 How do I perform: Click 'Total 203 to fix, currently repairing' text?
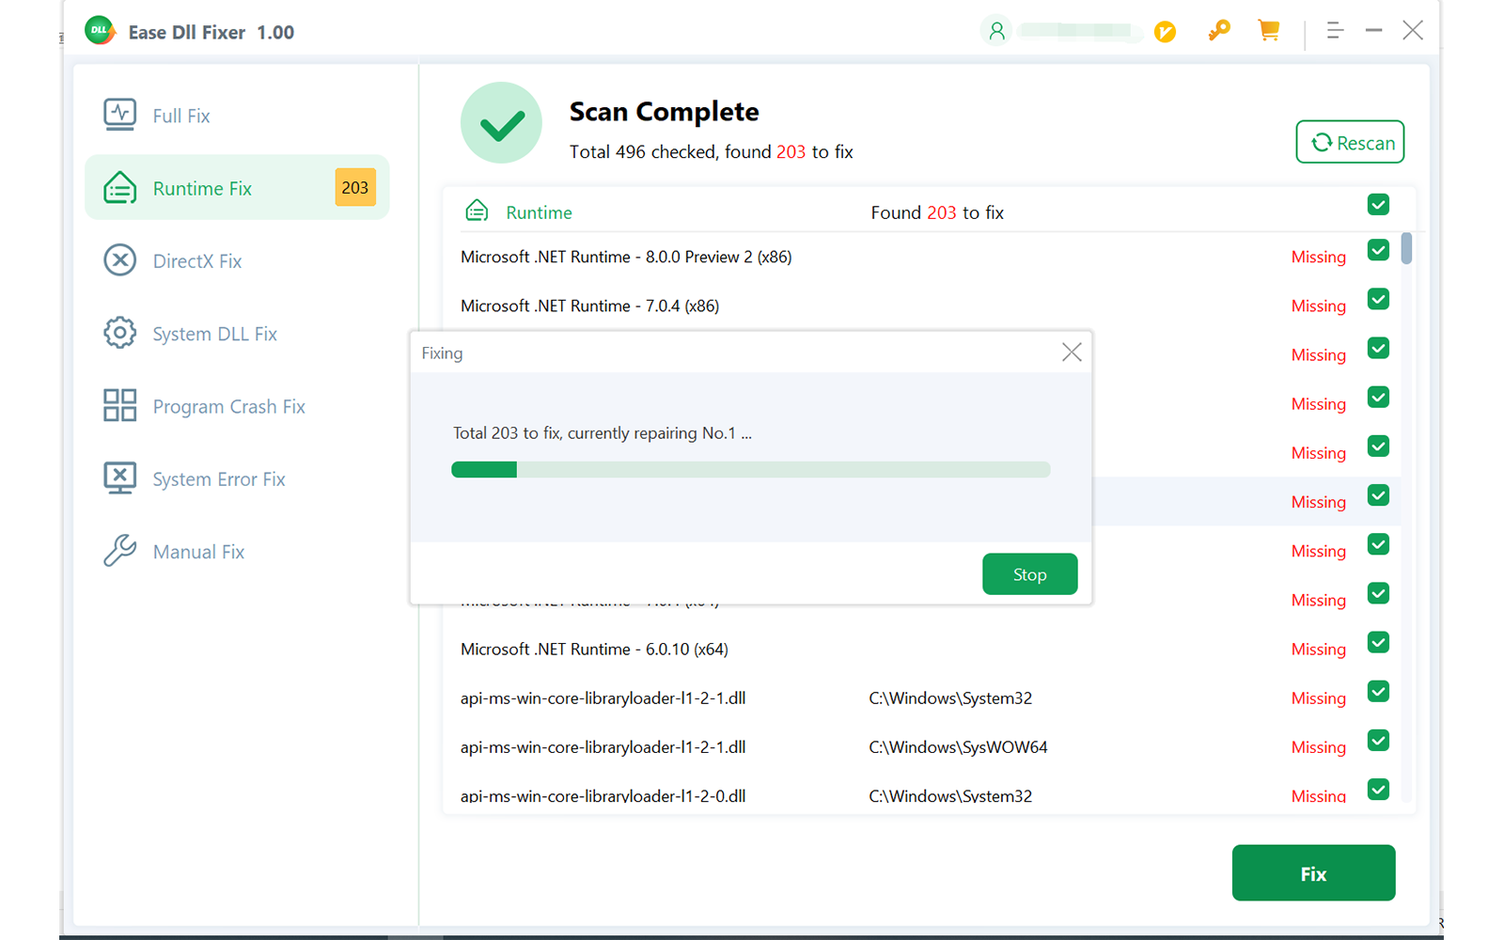pyautogui.click(x=602, y=433)
